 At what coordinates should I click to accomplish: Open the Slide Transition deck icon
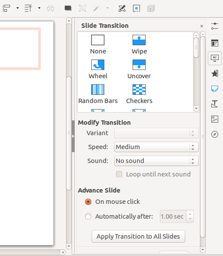214,58
